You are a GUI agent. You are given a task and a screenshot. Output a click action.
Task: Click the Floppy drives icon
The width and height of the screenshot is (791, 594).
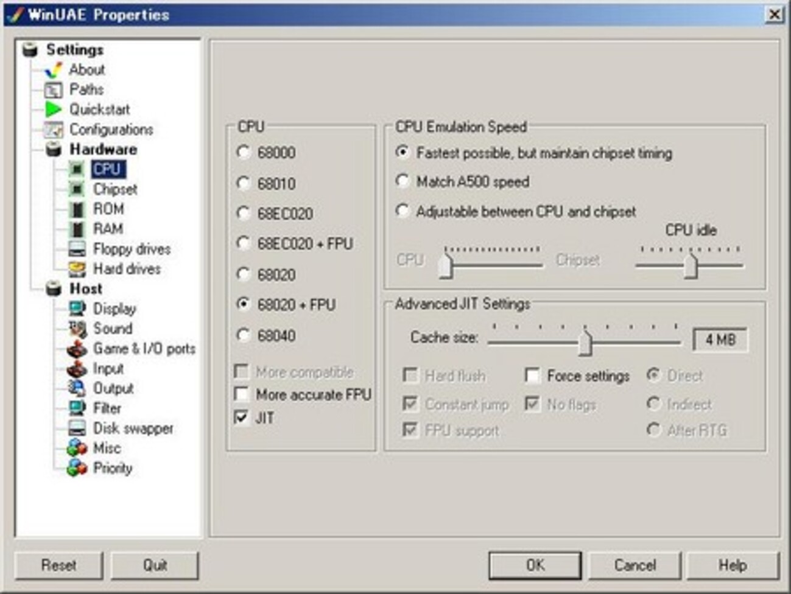point(77,249)
